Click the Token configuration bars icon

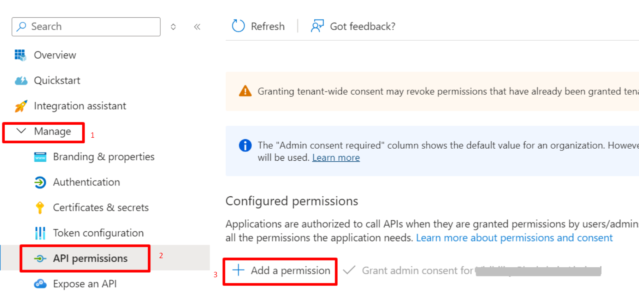40,233
